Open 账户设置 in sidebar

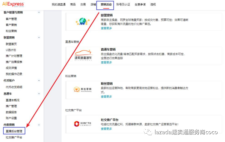coord(11,118)
